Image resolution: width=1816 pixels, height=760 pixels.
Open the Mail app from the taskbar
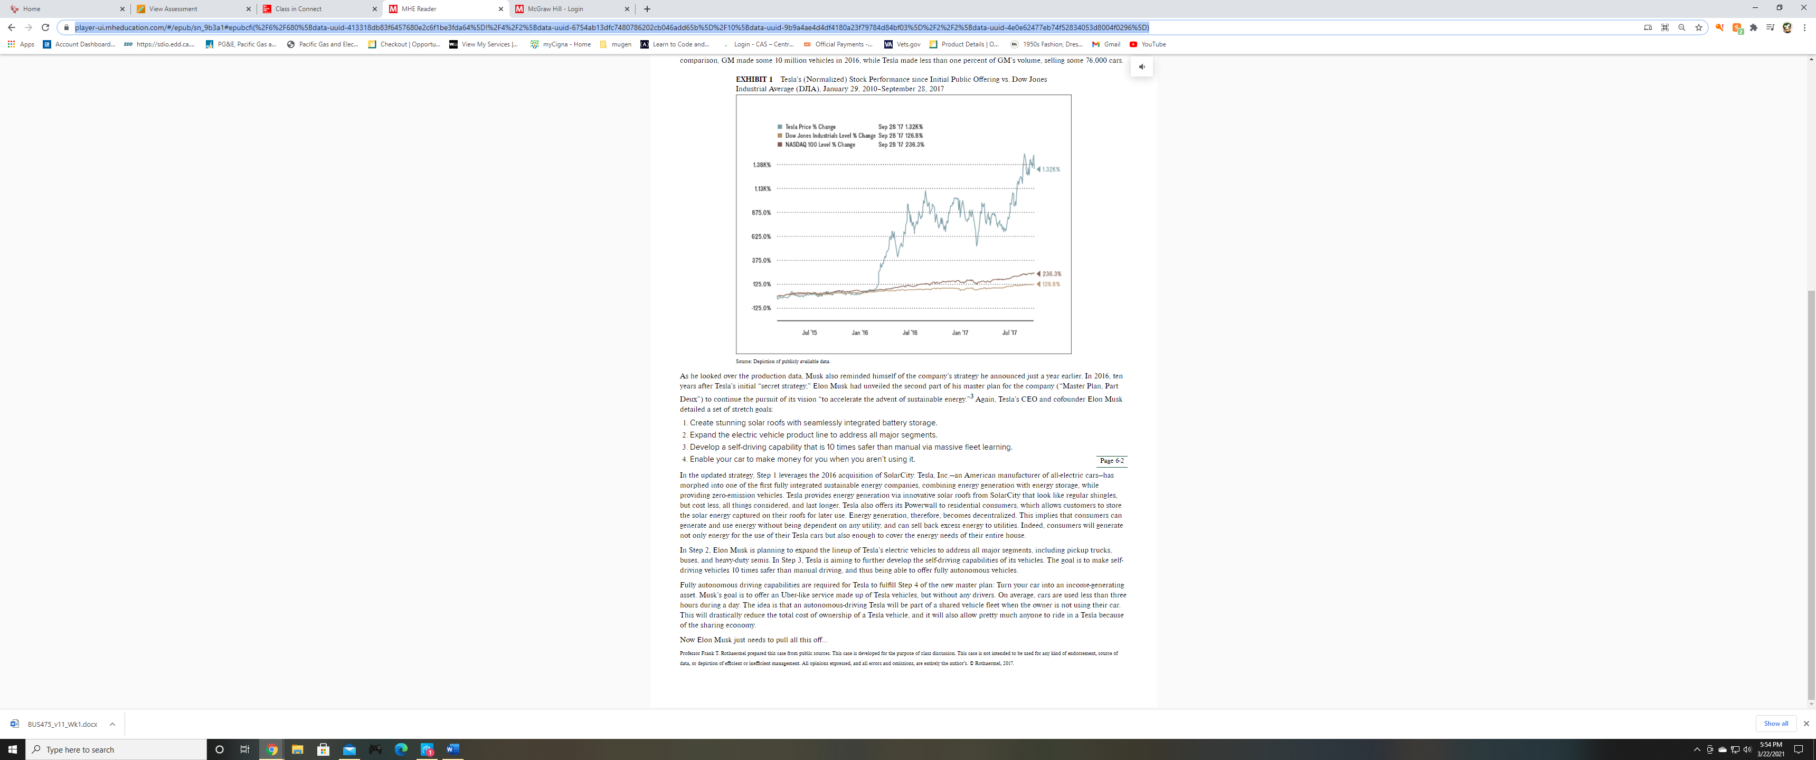click(349, 749)
